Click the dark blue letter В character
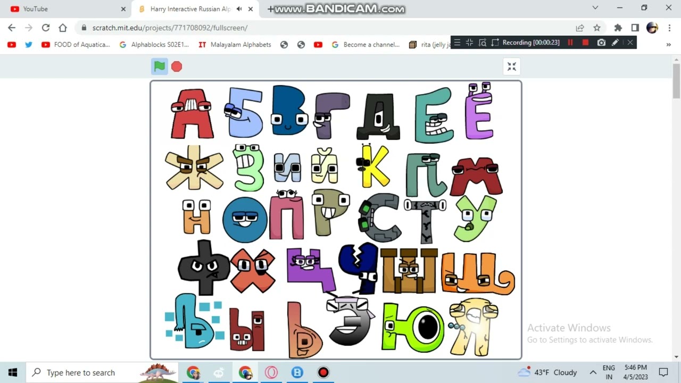This screenshot has height=383, width=681. coord(289,110)
